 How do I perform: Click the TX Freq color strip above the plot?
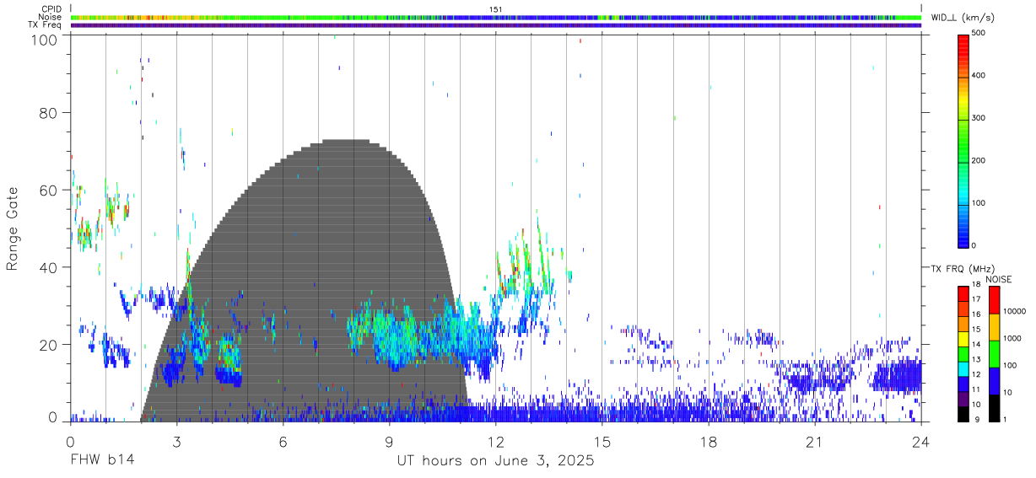coord(496,24)
